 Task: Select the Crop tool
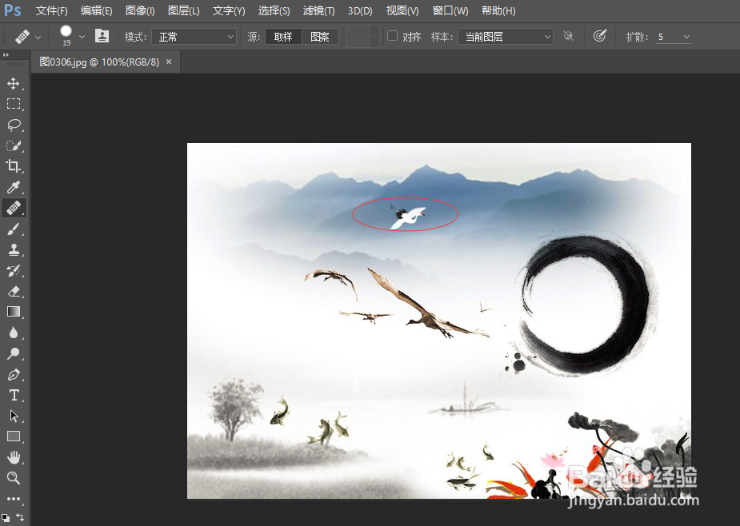point(14,166)
